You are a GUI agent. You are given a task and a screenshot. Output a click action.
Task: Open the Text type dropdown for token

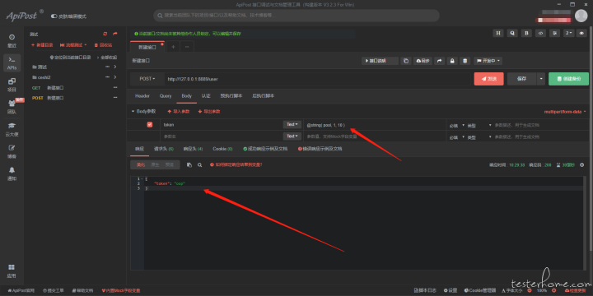click(x=292, y=125)
